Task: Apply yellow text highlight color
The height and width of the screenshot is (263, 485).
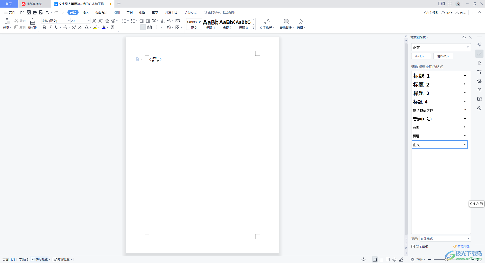Action: click(95, 27)
